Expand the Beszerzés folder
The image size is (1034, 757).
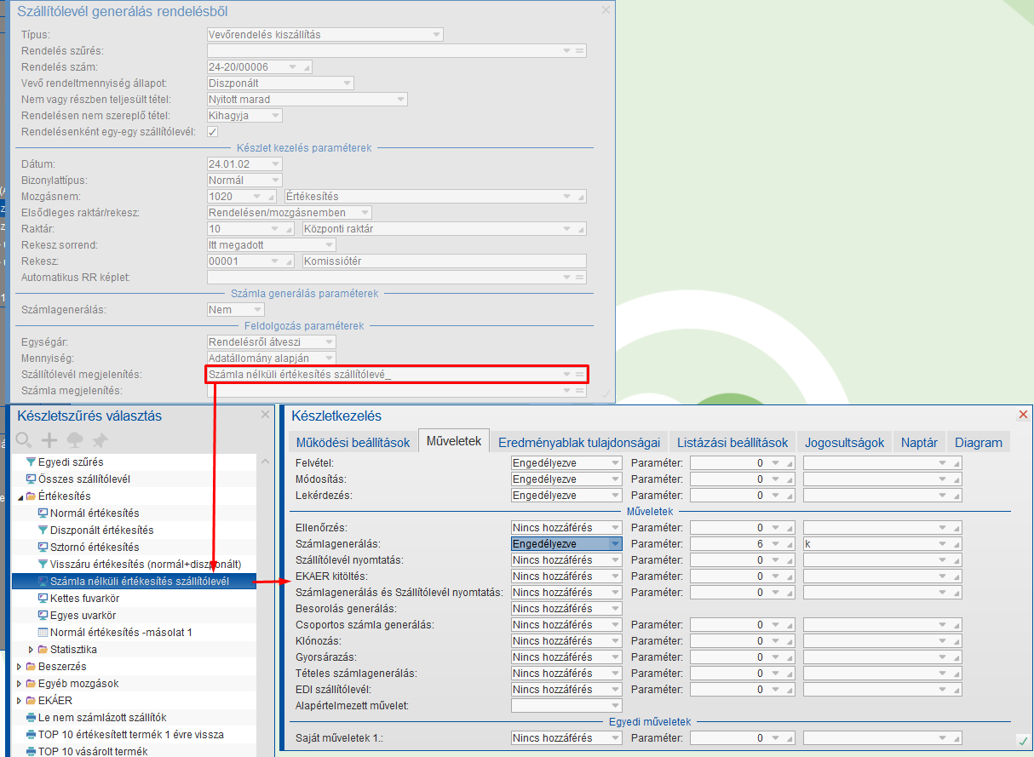coord(20,666)
